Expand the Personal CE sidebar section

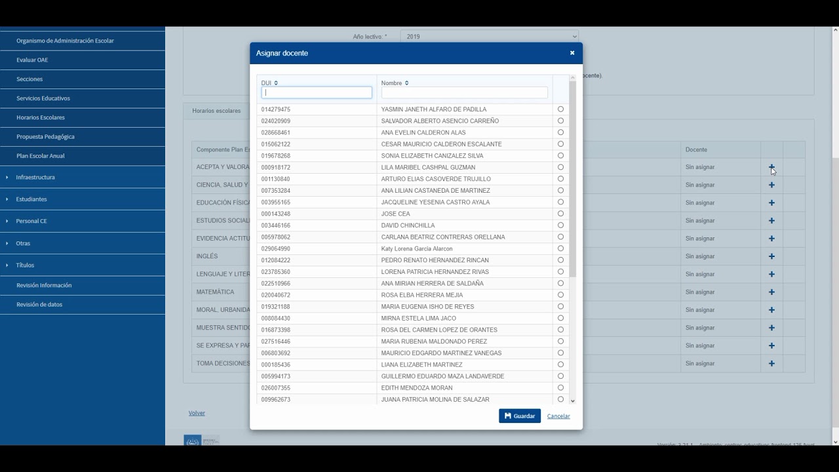(83, 221)
